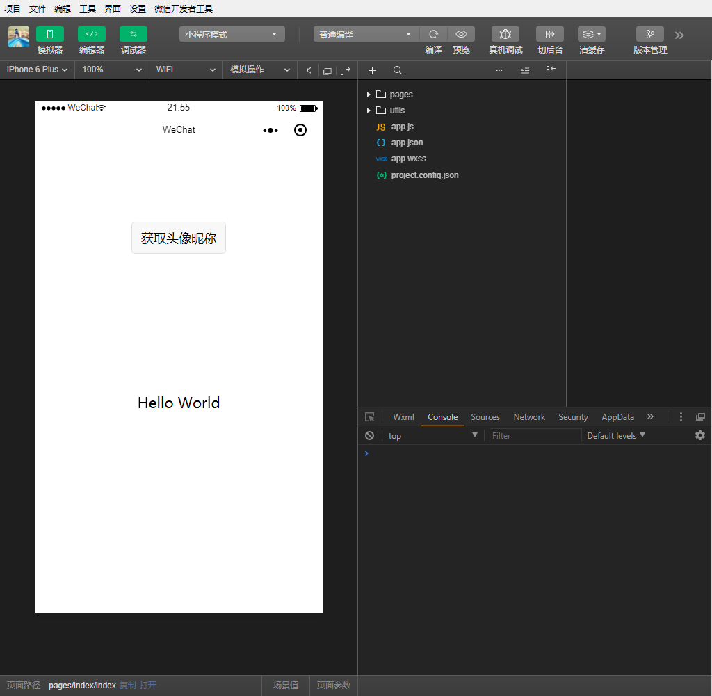Click the hide file tree panel icon

[x=551, y=70]
